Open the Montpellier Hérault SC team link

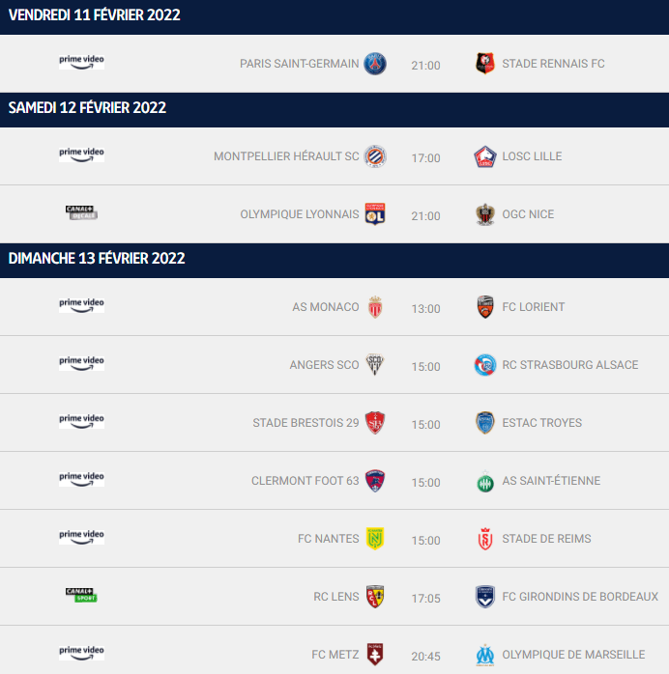(x=286, y=156)
